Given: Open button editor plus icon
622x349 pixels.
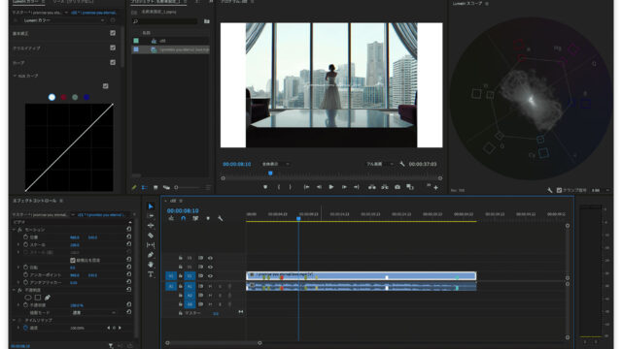Looking at the screenshot, I should tap(435, 187).
